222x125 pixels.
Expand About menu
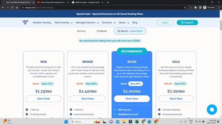(x=124, y=23)
